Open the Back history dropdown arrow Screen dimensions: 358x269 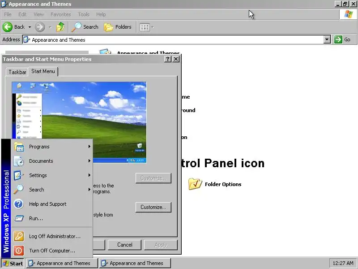click(30, 27)
